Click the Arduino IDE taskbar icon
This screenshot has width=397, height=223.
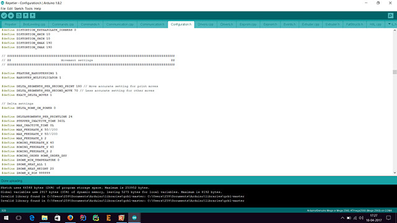pos(135,217)
